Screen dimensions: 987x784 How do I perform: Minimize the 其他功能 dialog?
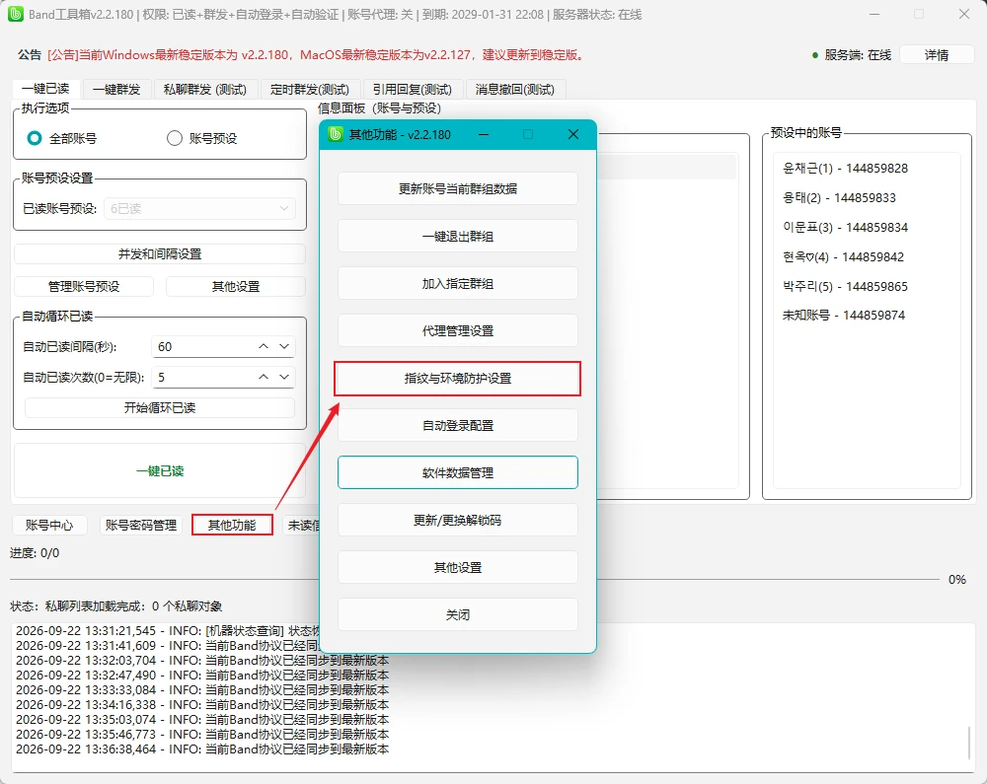[484, 134]
